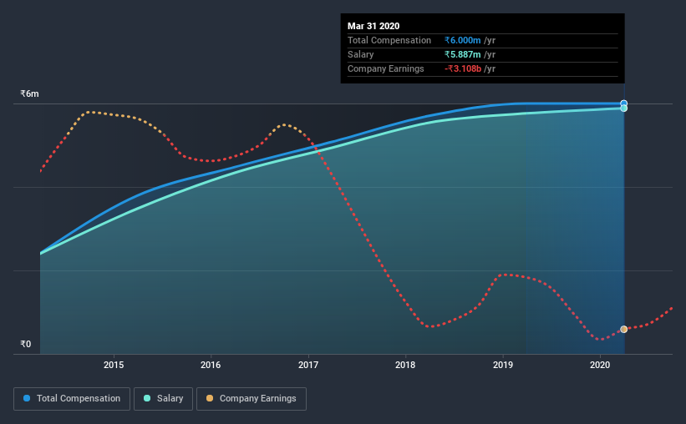Click the Total Compensation data point marker

(x=624, y=103)
